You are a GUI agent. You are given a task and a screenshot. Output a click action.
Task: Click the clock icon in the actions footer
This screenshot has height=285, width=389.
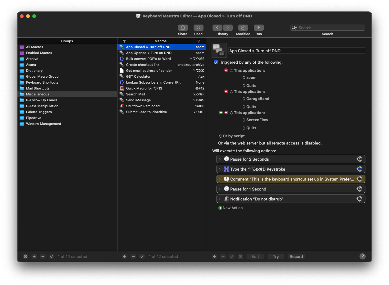coord(240,256)
